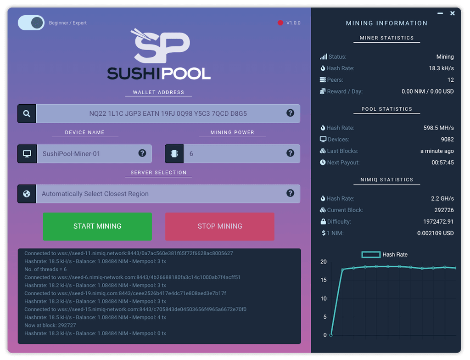This screenshot has width=470, height=360.
Task: Click the device name monitor icon
Action: [27, 154]
